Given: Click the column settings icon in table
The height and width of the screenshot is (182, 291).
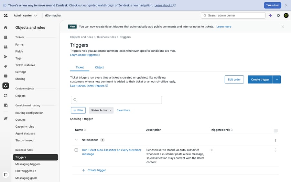Looking at the screenshot, I should click(x=275, y=131).
